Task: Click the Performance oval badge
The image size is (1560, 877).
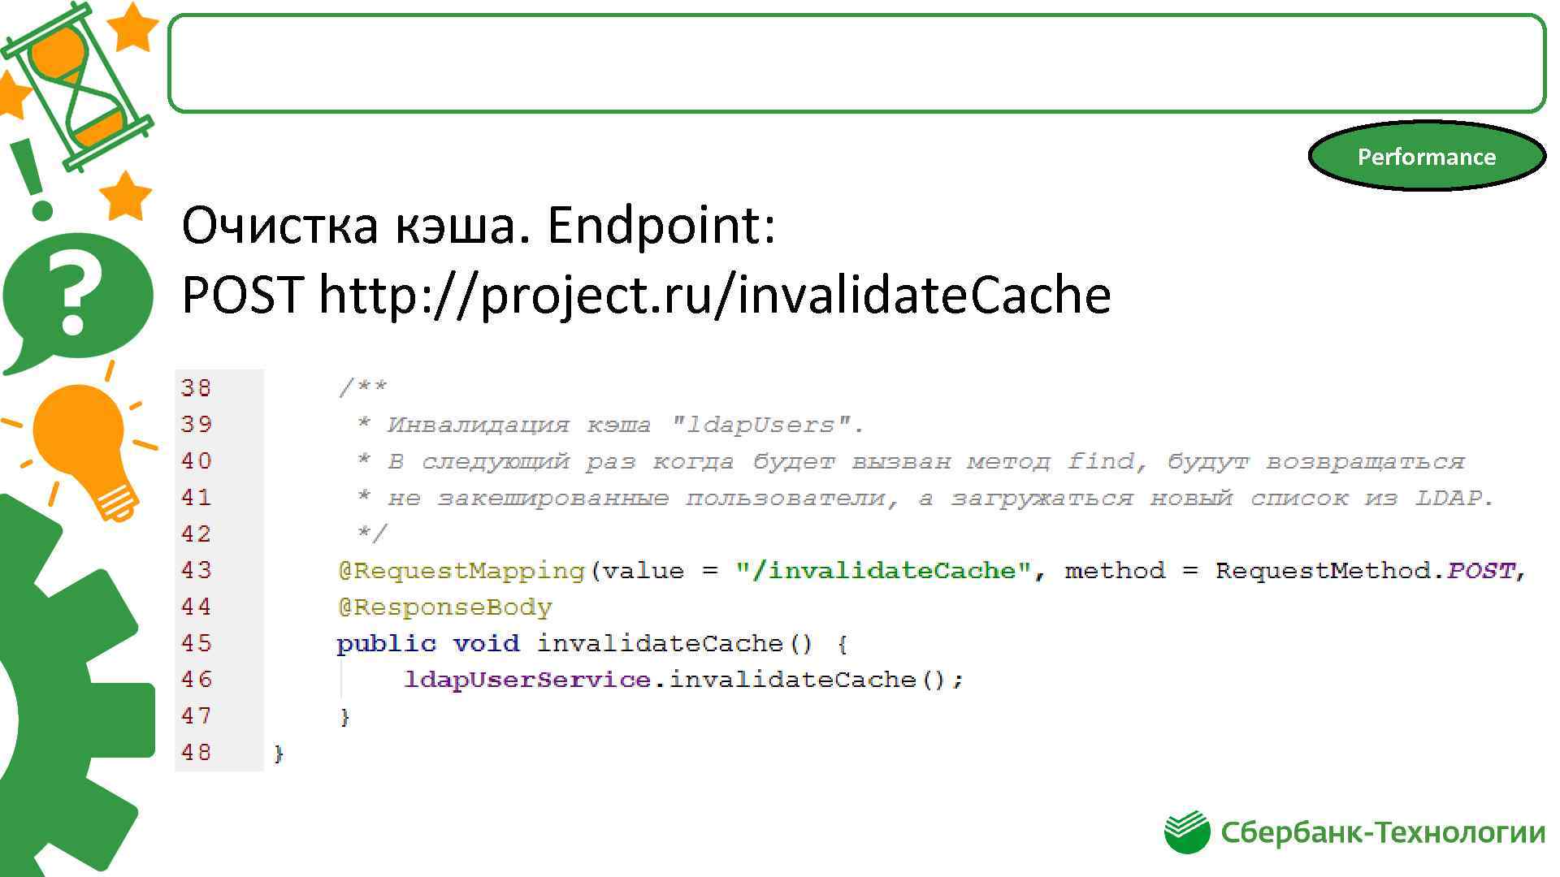Action: pos(1426,156)
